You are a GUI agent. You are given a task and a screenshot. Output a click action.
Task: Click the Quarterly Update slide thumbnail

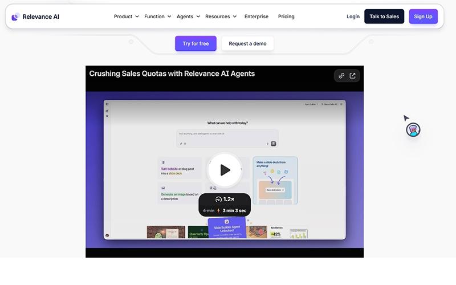point(198,232)
